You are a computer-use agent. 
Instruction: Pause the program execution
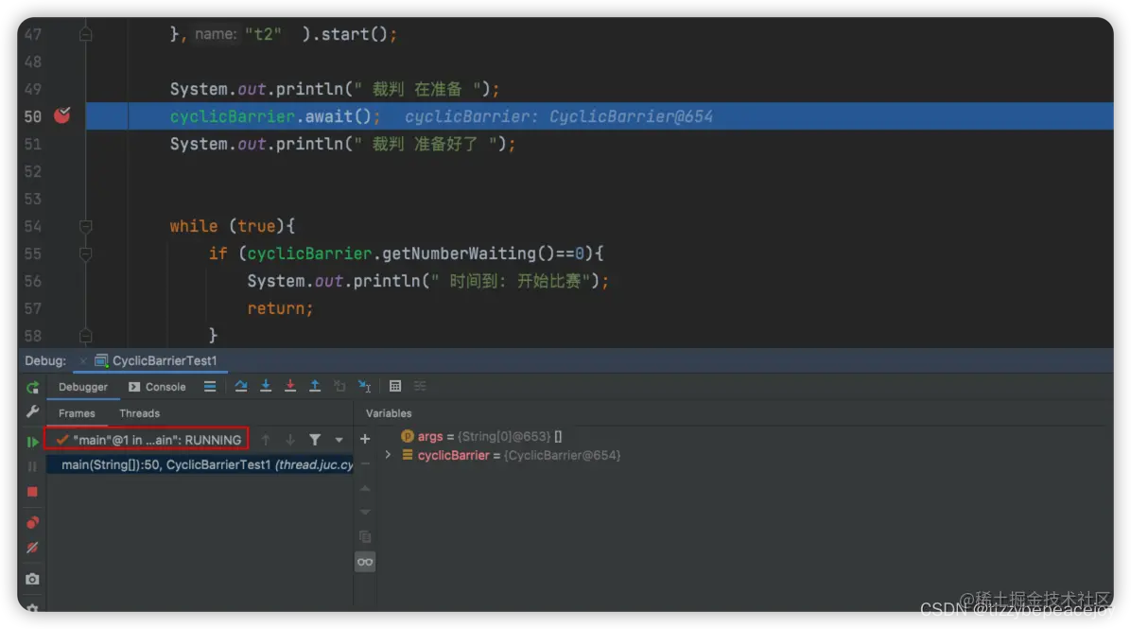pos(32,466)
